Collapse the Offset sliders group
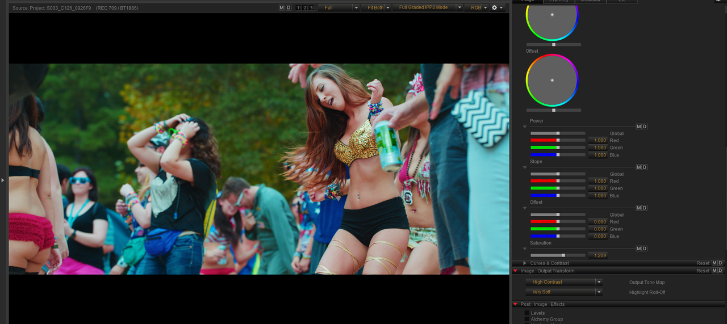Screen dimensions: 727x324 524,209
